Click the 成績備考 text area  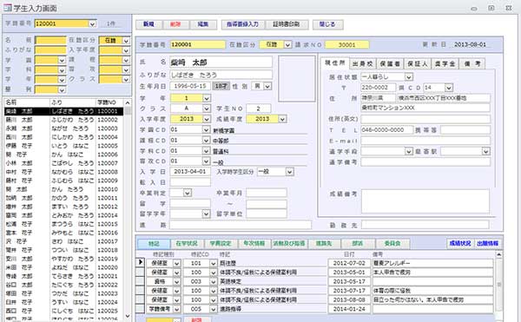[425, 201]
